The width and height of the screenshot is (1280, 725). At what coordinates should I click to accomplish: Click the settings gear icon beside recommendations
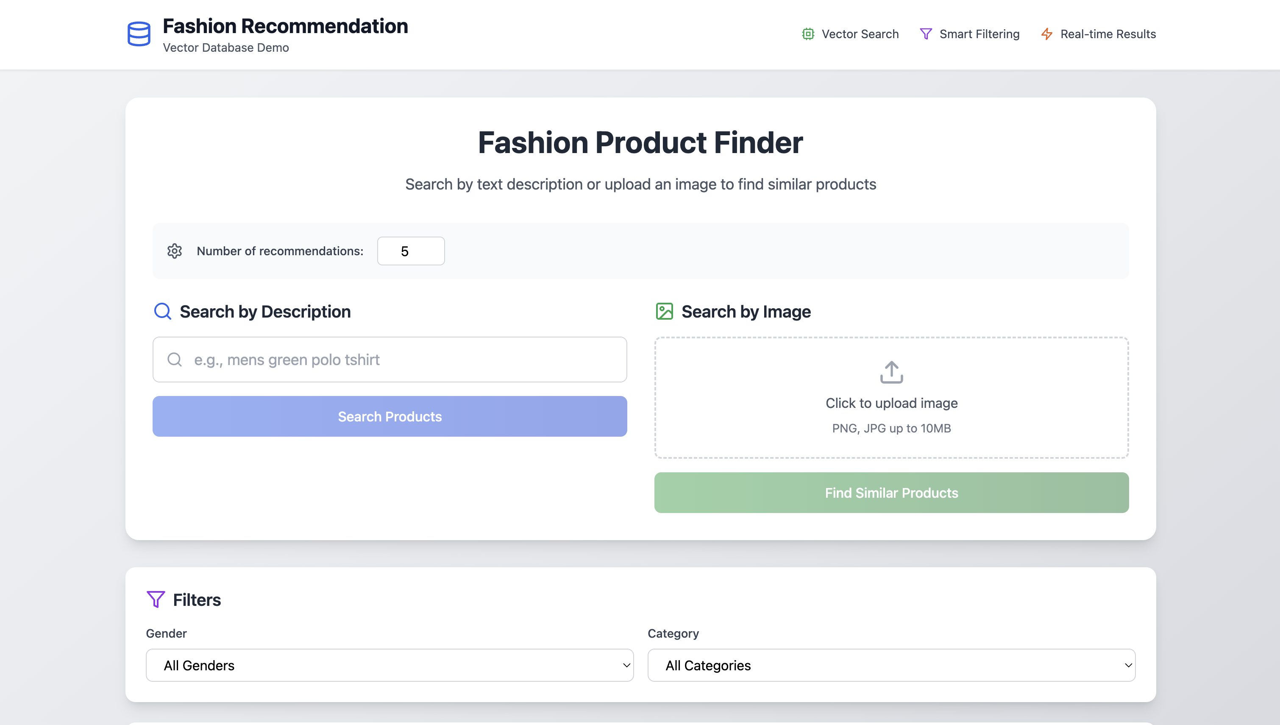tap(175, 251)
